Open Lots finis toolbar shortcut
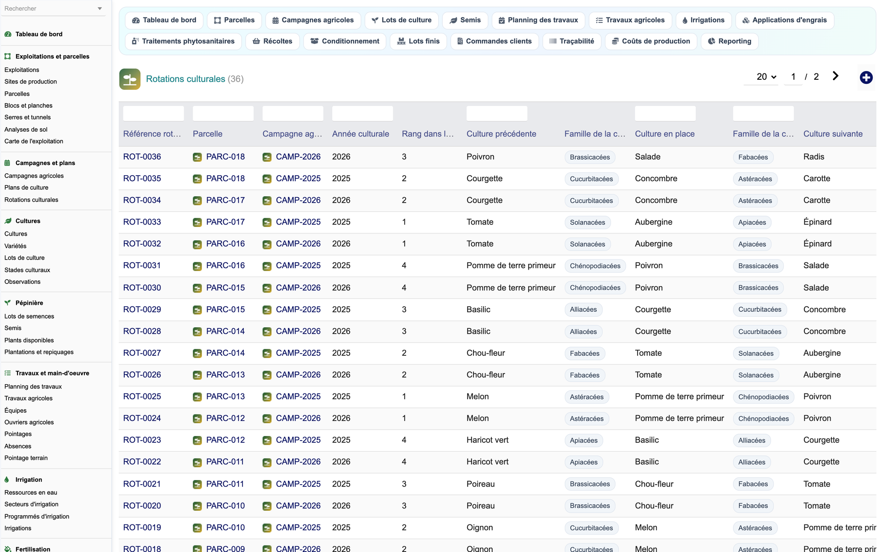The width and height of the screenshot is (892, 552). coord(418,41)
